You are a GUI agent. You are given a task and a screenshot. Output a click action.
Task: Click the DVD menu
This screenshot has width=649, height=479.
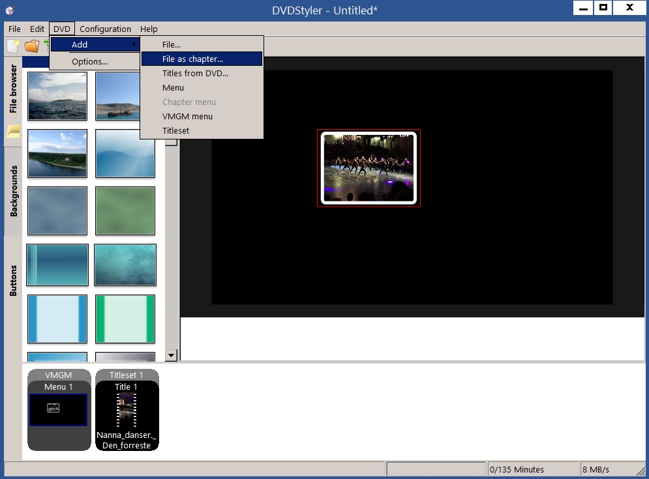pyautogui.click(x=62, y=29)
